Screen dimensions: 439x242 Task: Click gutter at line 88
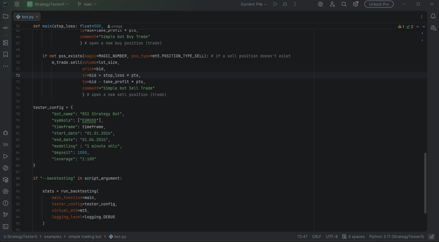(x=18, y=178)
